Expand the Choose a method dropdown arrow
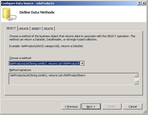148x115 pixels. [82, 63]
